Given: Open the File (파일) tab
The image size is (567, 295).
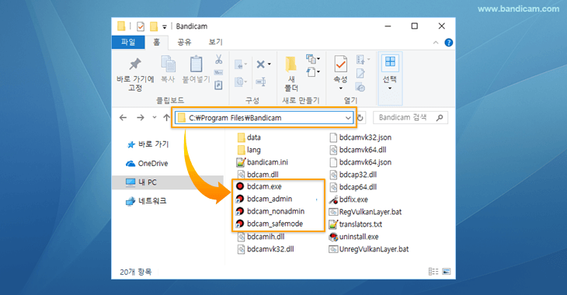Looking at the screenshot, I should (128, 42).
